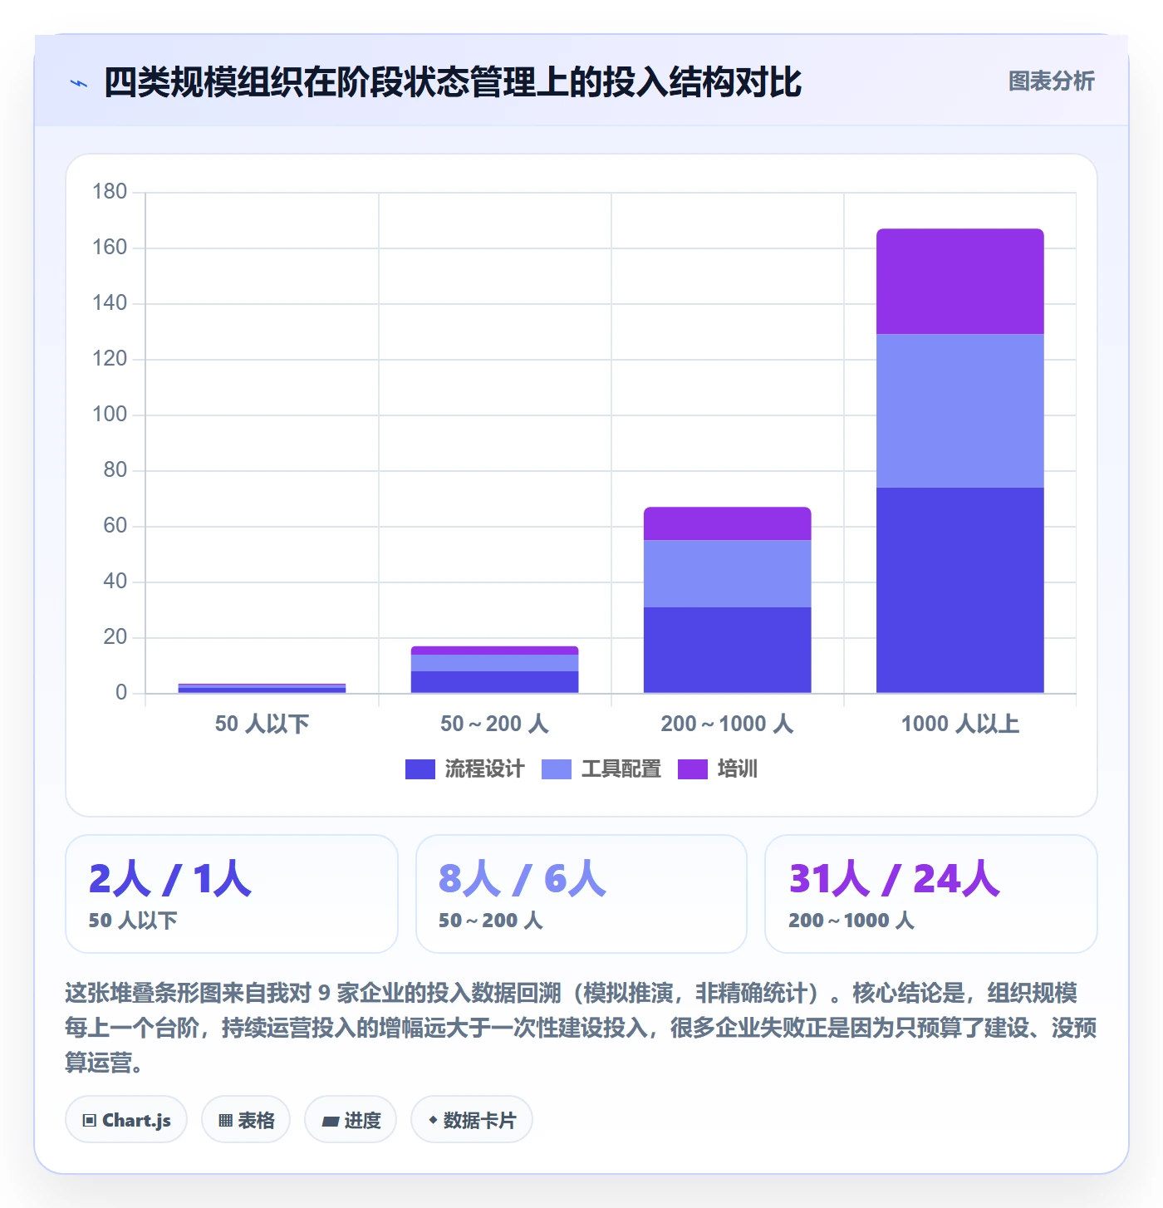Click the chart title 四类规模组织在阶段状态管理上的投入结构对比
This screenshot has height=1208, width=1163.
(x=453, y=82)
